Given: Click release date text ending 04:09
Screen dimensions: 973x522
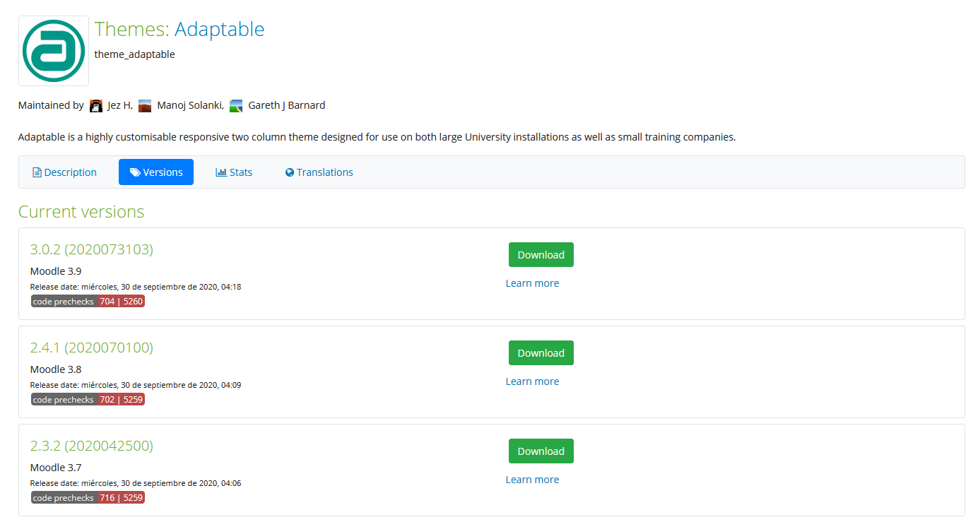Looking at the screenshot, I should (x=136, y=385).
